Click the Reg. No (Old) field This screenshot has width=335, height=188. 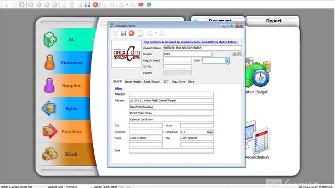coord(213,61)
